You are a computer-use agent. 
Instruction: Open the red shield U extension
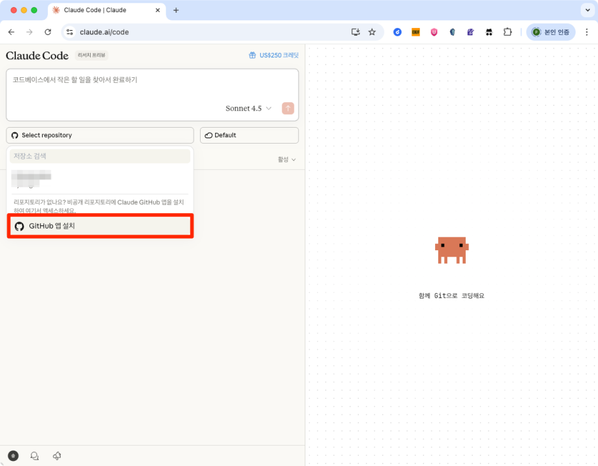[x=434, y=32]
